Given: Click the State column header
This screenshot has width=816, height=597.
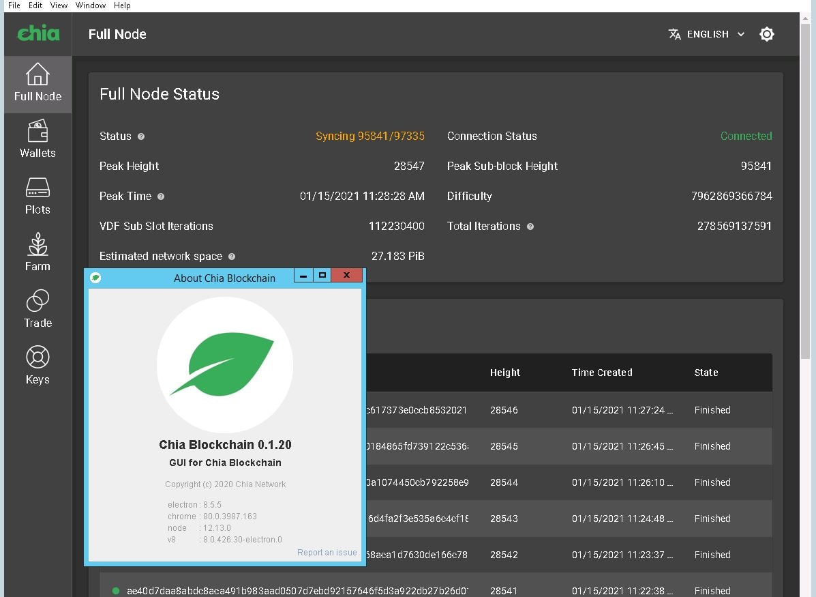Looking at the screenshot, I should click(x=706, y=373).
